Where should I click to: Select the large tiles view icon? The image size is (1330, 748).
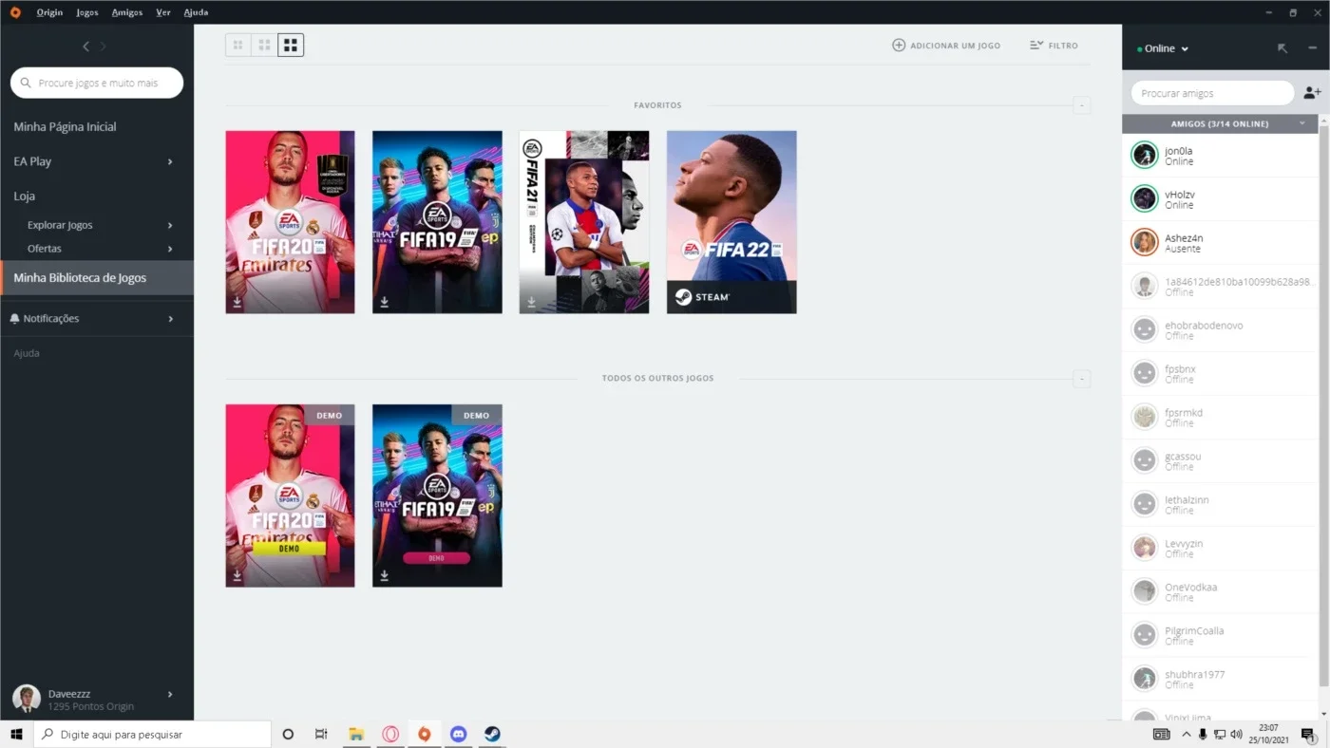pos(291,45)
